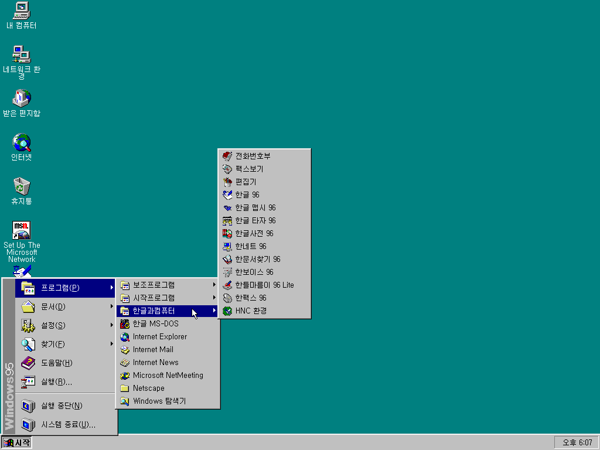Select 실행 중단(N) in Start menu

[x=65, y=405]
